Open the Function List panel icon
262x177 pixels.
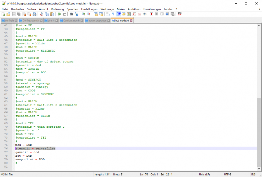[134, 14]
